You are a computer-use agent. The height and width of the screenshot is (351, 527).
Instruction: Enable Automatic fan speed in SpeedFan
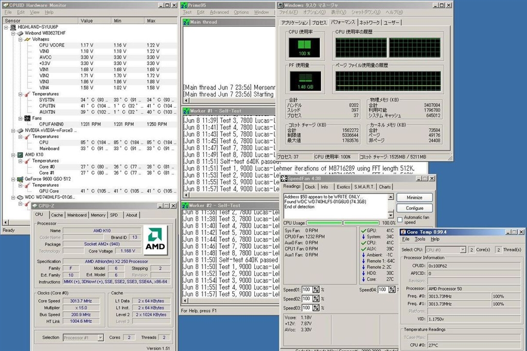[x=400, y=220]
